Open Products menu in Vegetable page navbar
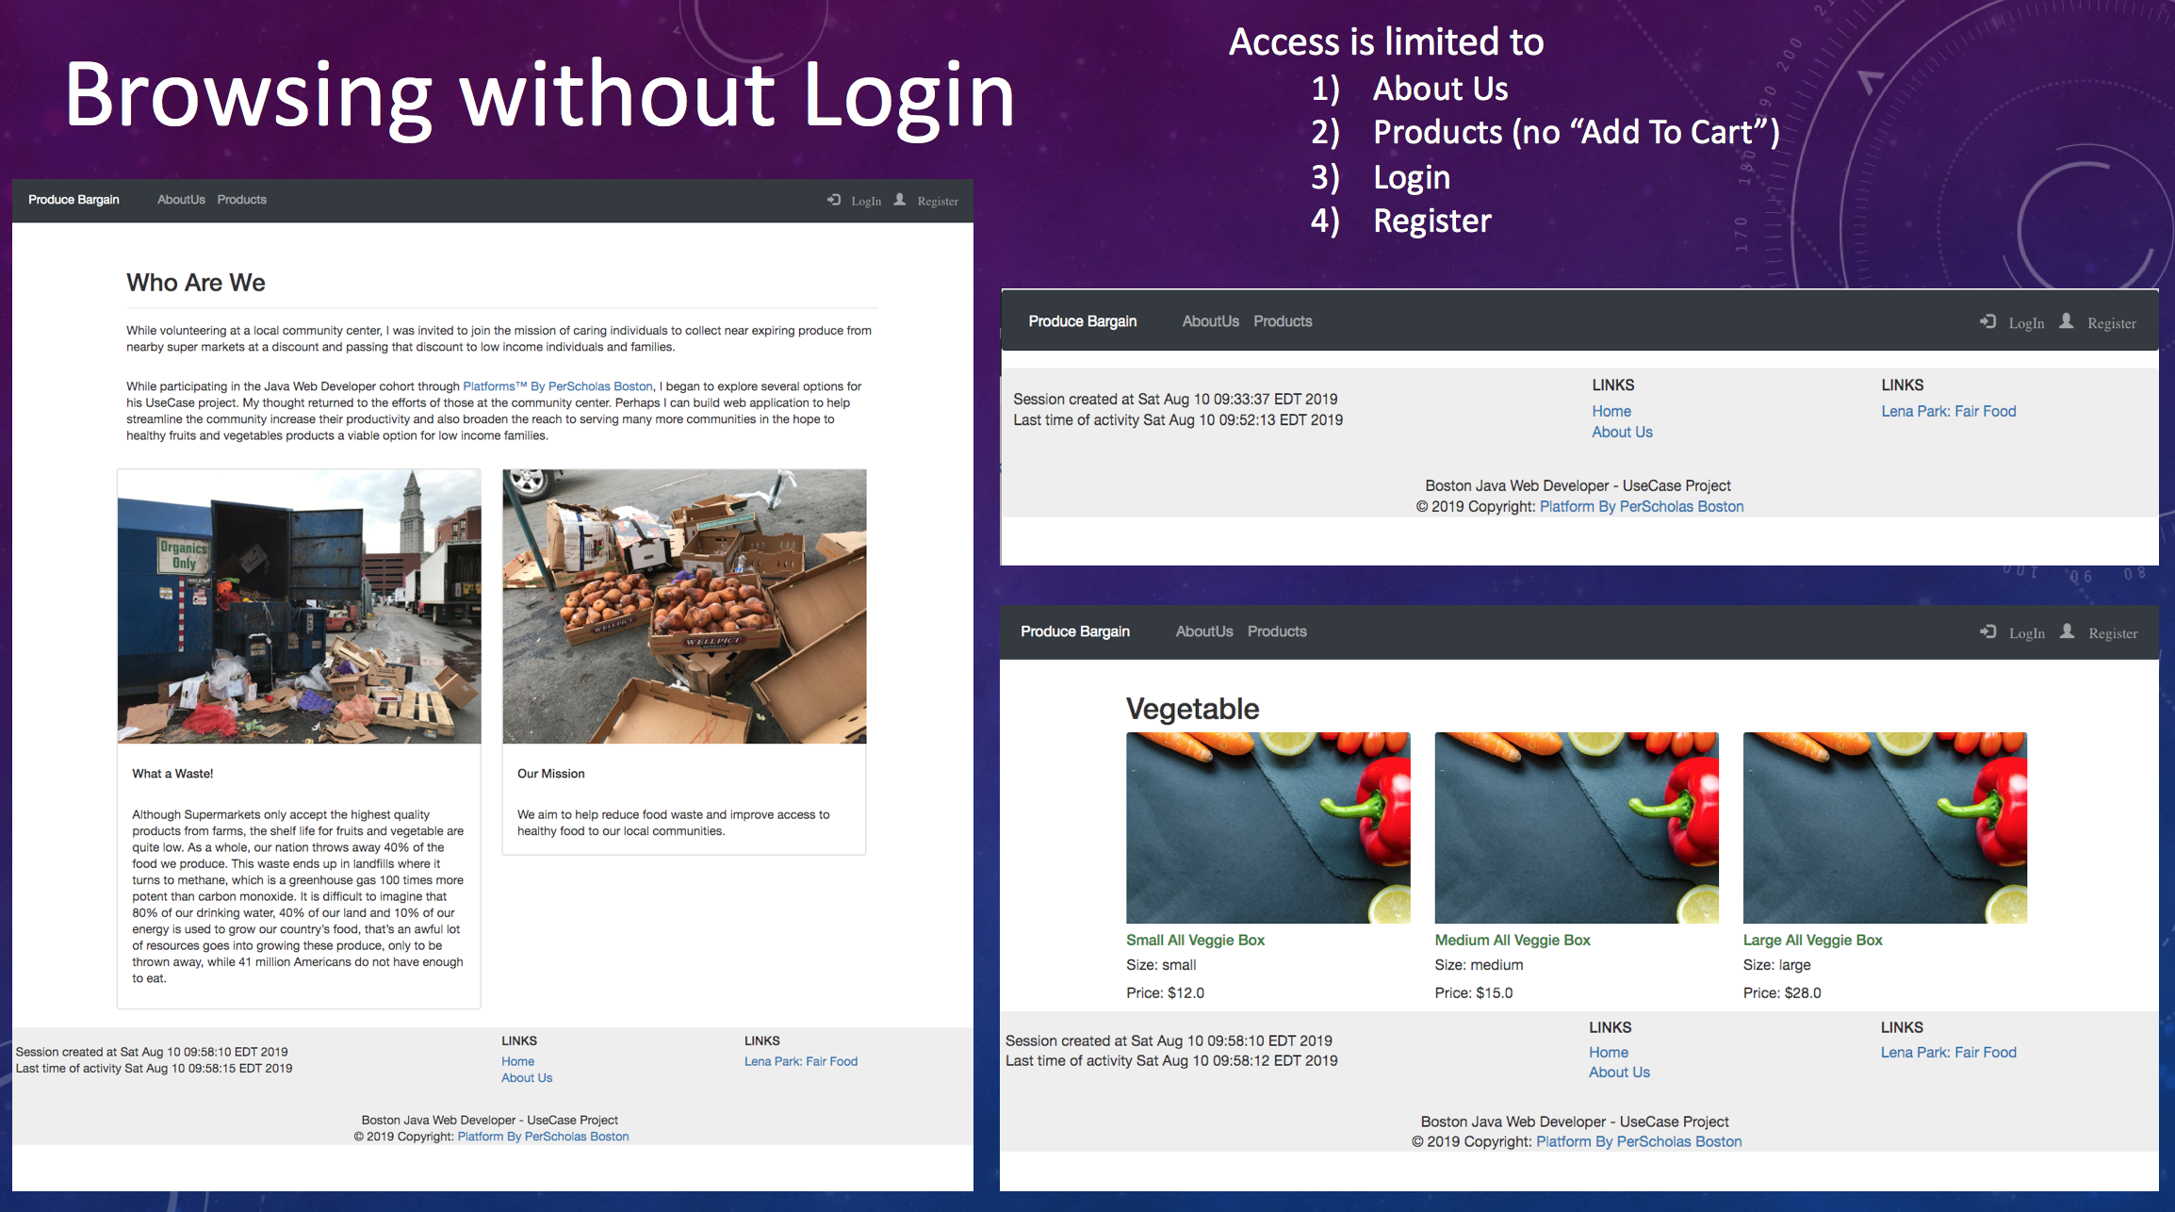2175x1212 pixels. pyautogui.click(x=1277, y=631)
